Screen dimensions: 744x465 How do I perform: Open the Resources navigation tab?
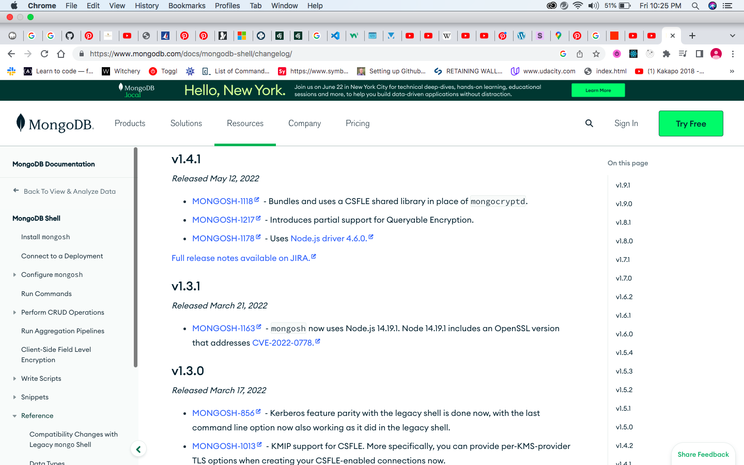pyautogui.click(x=245, y=123)
